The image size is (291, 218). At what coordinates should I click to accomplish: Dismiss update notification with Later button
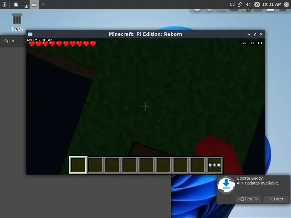[x=276, y=199]
